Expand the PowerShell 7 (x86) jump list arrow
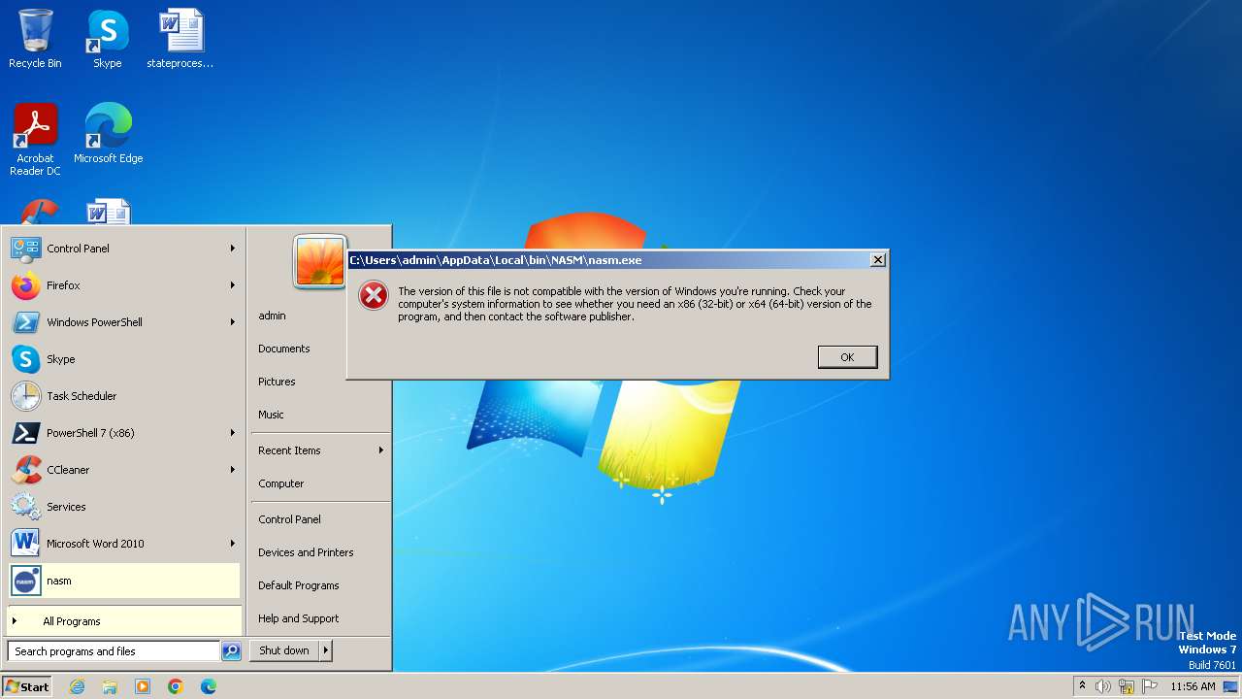 233,433
